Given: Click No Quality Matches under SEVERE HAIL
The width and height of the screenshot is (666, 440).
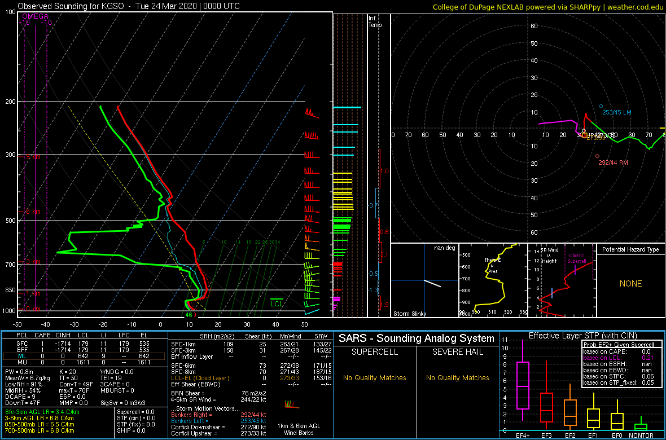Looking at the screenshot, I should tap(458, 377).
